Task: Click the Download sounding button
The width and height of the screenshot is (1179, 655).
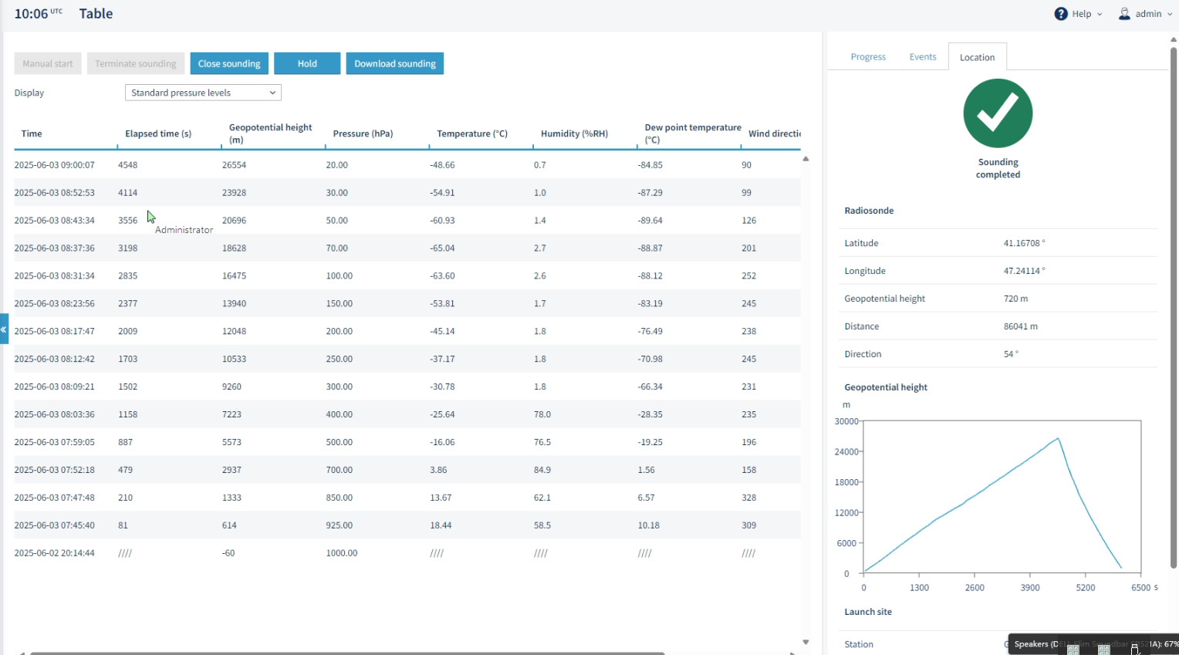Action: (x=395, y=63)
